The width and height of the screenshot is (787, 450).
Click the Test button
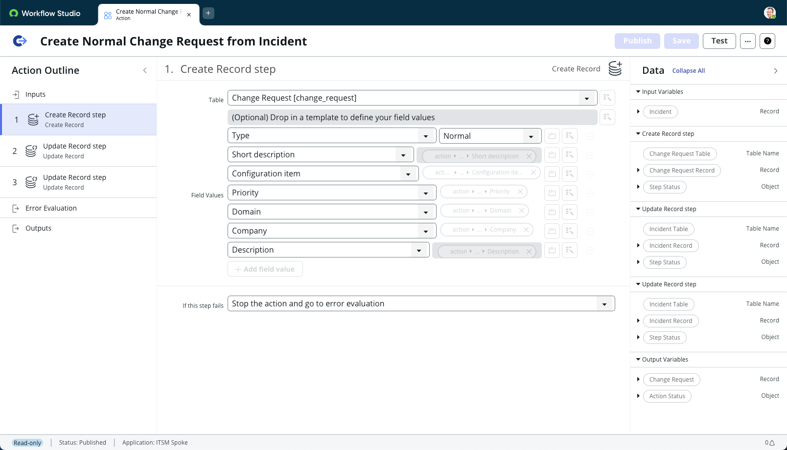719,41
